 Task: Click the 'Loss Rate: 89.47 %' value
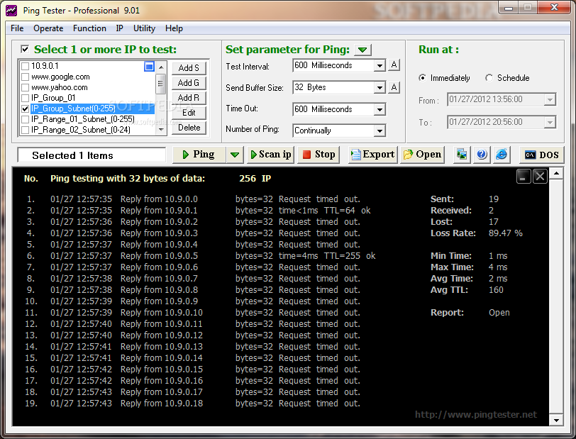[x=505, y=233]
